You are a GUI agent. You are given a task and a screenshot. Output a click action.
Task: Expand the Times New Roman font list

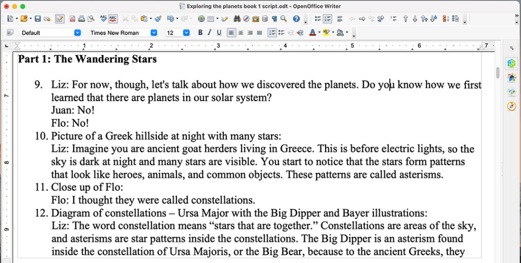point(154,33)
